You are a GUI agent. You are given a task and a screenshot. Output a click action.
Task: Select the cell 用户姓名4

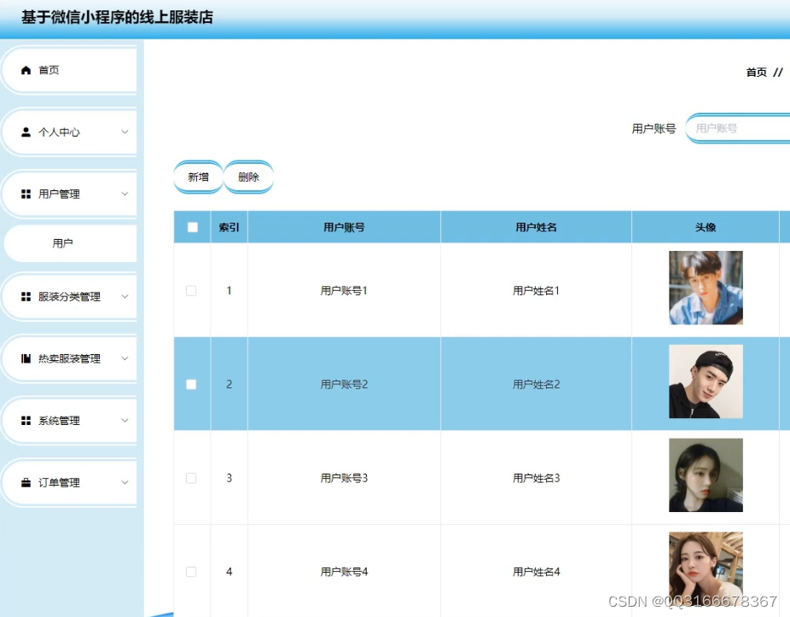point(536,572)
